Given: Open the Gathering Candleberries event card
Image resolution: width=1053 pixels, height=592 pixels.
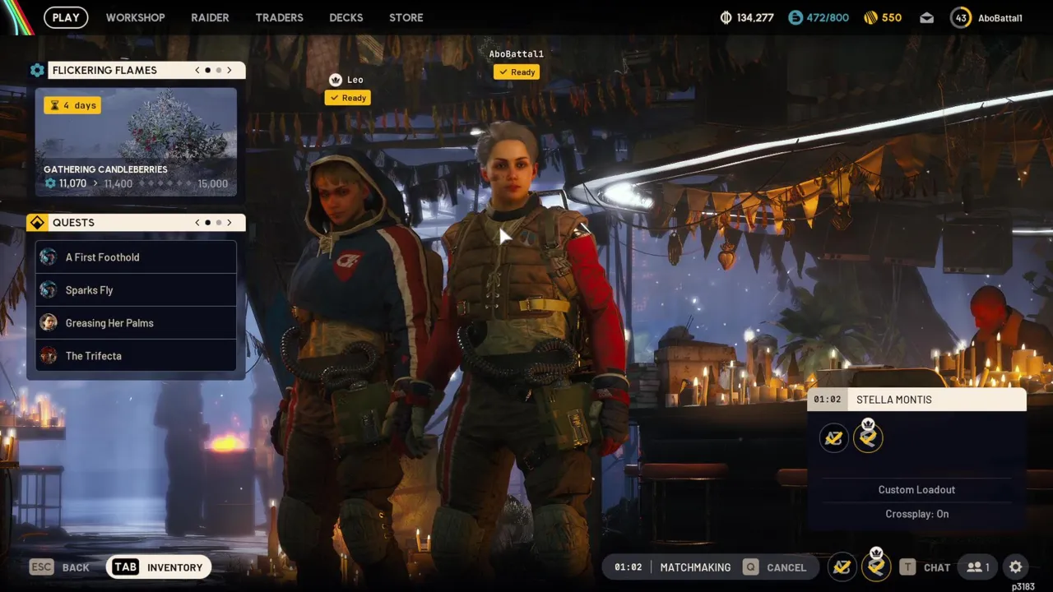Looking at the screenshot, I should tap(136, 142).
